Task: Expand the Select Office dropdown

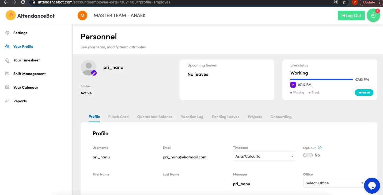Action: 334,183
